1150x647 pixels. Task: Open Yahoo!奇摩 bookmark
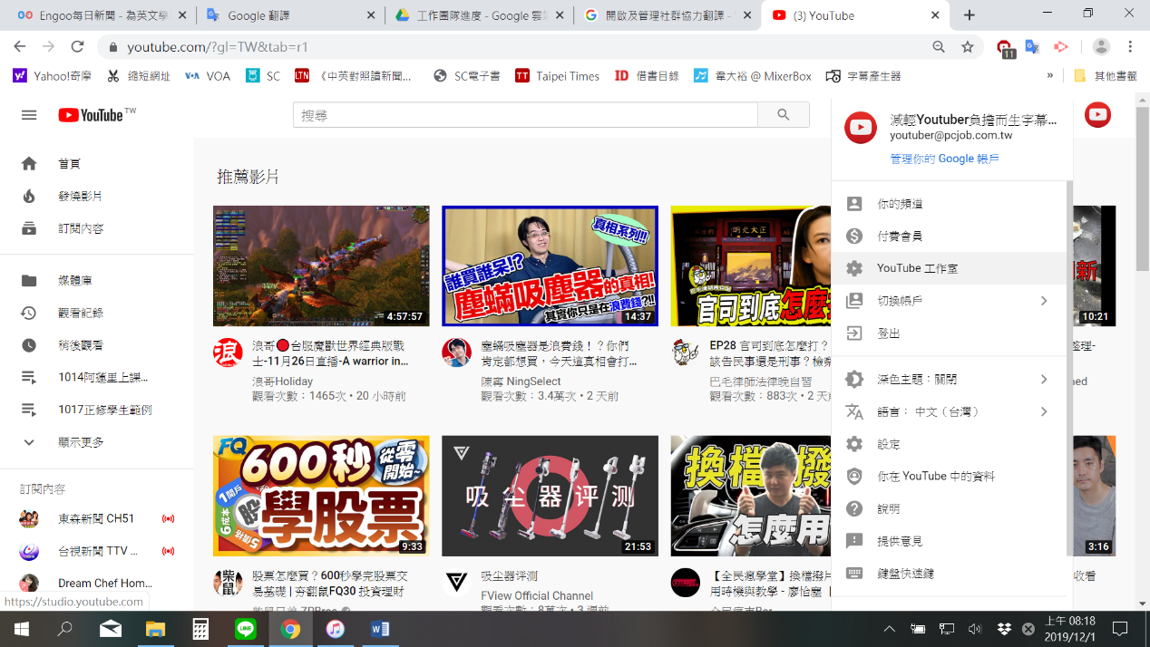[x=53, y=76]
